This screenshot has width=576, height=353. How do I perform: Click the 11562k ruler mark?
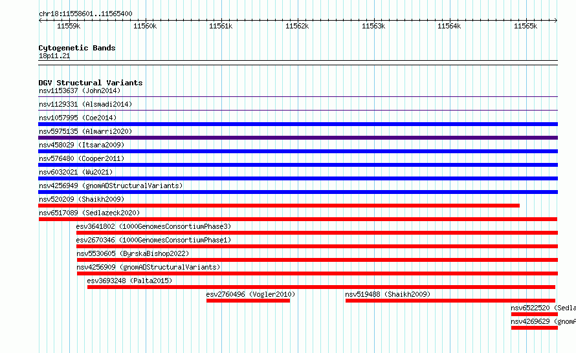(297, 26)
